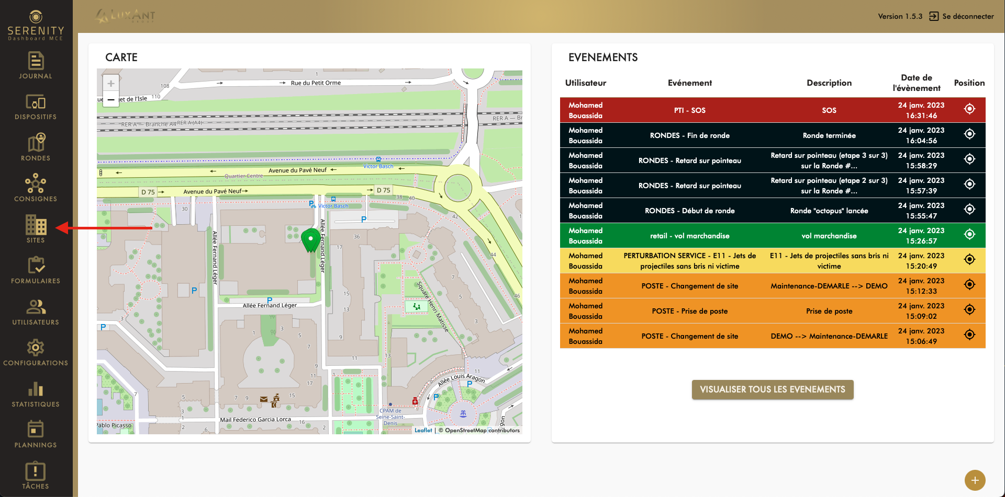1005x497 pixels.
Task: Select the Sites building icon
Action: (36, 229)
